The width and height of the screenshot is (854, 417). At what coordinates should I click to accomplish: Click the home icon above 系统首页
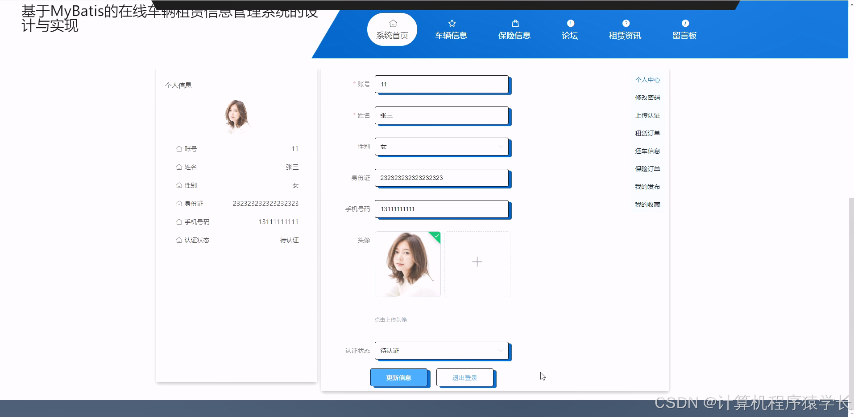[x=393, y=23]
